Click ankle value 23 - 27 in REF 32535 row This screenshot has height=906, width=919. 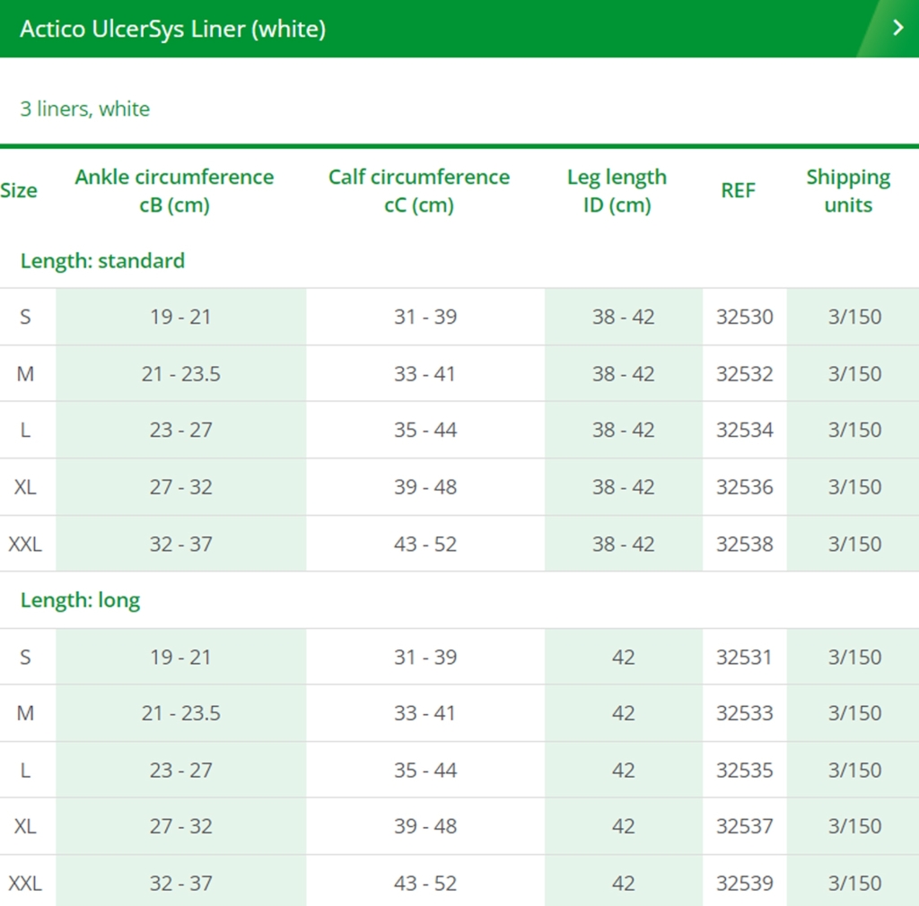[x=180, y=771]
